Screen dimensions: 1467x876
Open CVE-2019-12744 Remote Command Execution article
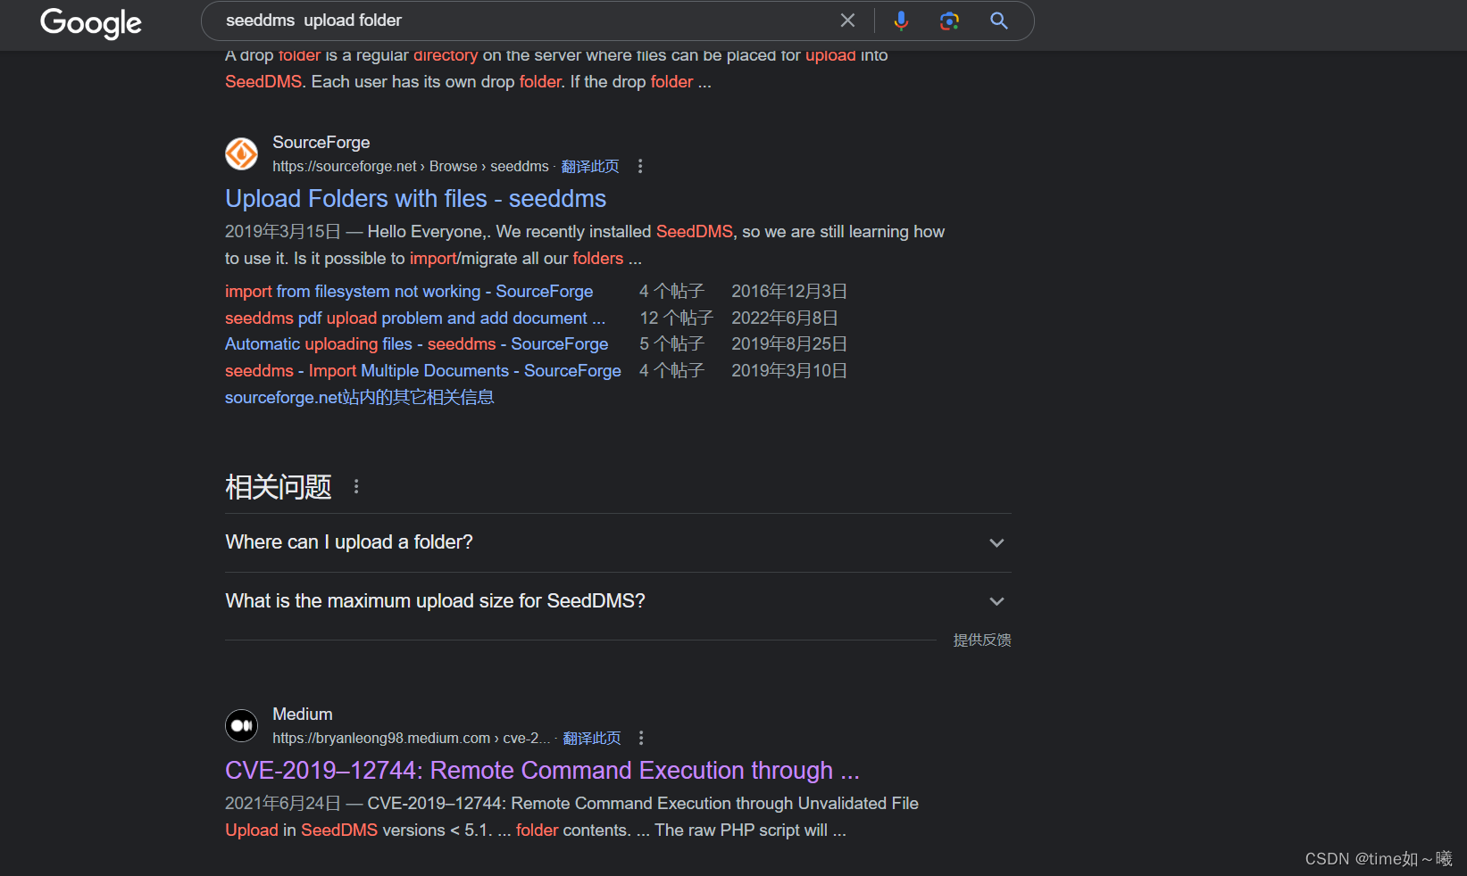click(542, 770)
